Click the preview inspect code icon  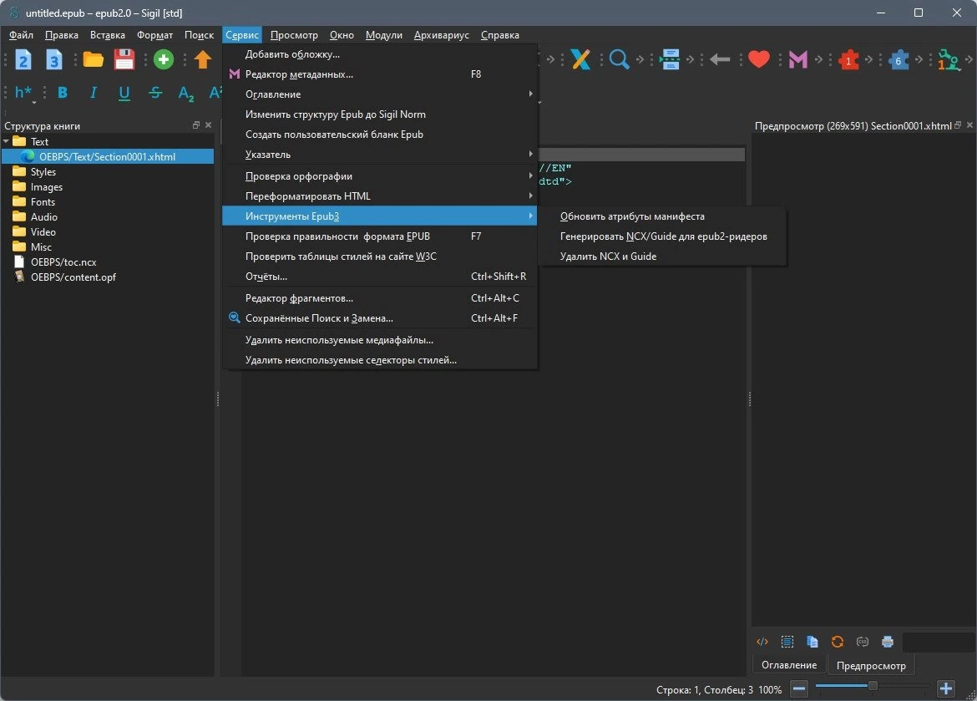click(x=762, y=642)
